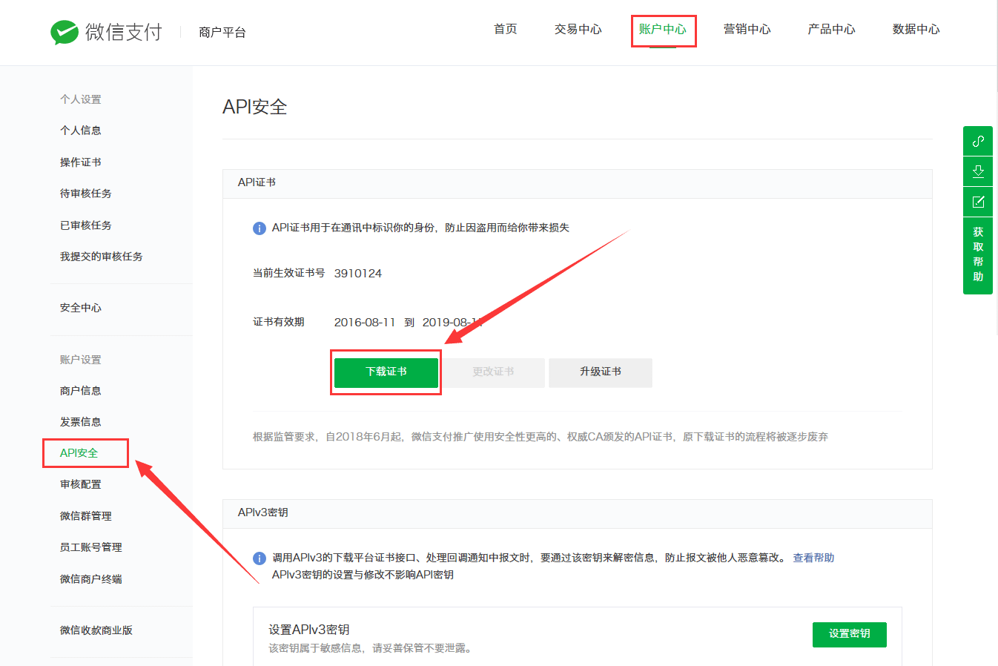
Task: Click the 商户平台 header text
Action: point(222,33)
